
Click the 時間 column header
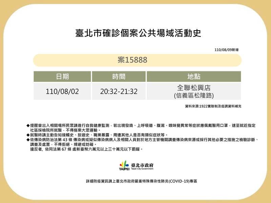coord(119,76)
